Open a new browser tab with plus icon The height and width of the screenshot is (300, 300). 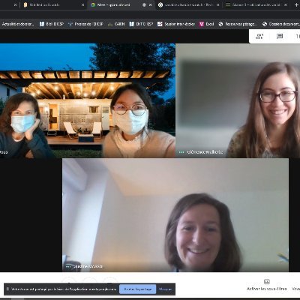coord(296,4)
